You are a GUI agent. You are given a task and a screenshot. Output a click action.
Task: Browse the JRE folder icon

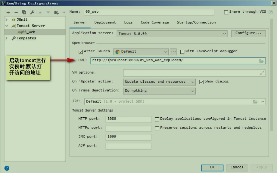click(255, 102)
